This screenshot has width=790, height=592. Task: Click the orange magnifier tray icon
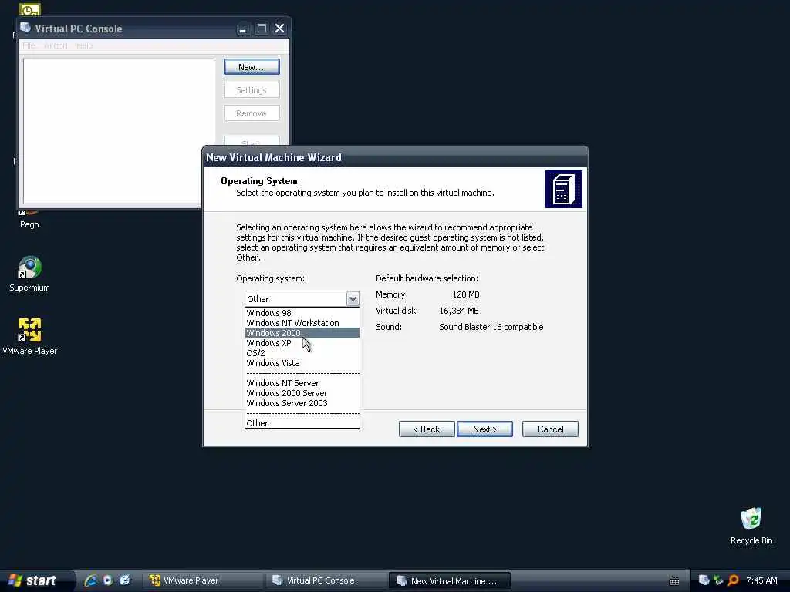(x=733, y=580)
